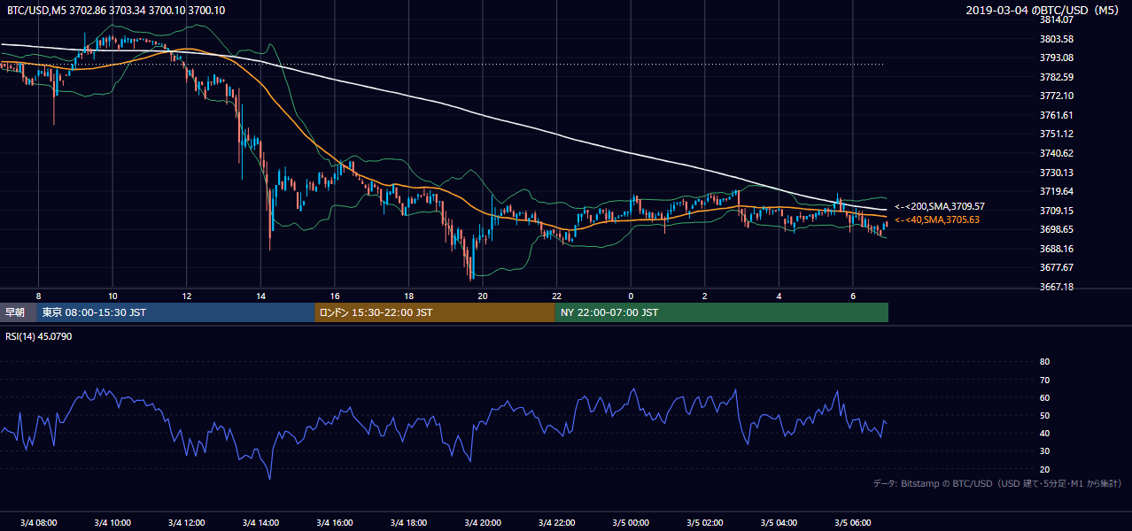Click the RSI 70 level label
This screenshot has height=531, width=1132.
1044,380
